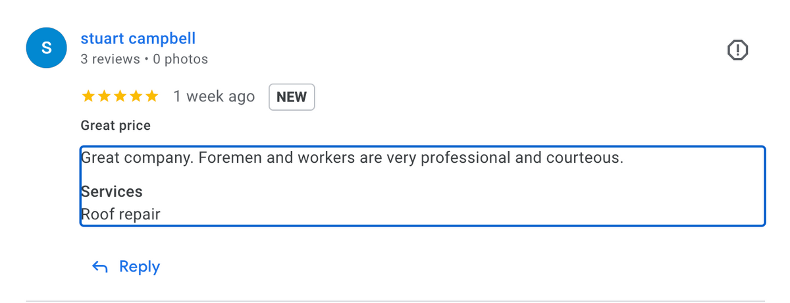Click the first rating star

point(88,97)
